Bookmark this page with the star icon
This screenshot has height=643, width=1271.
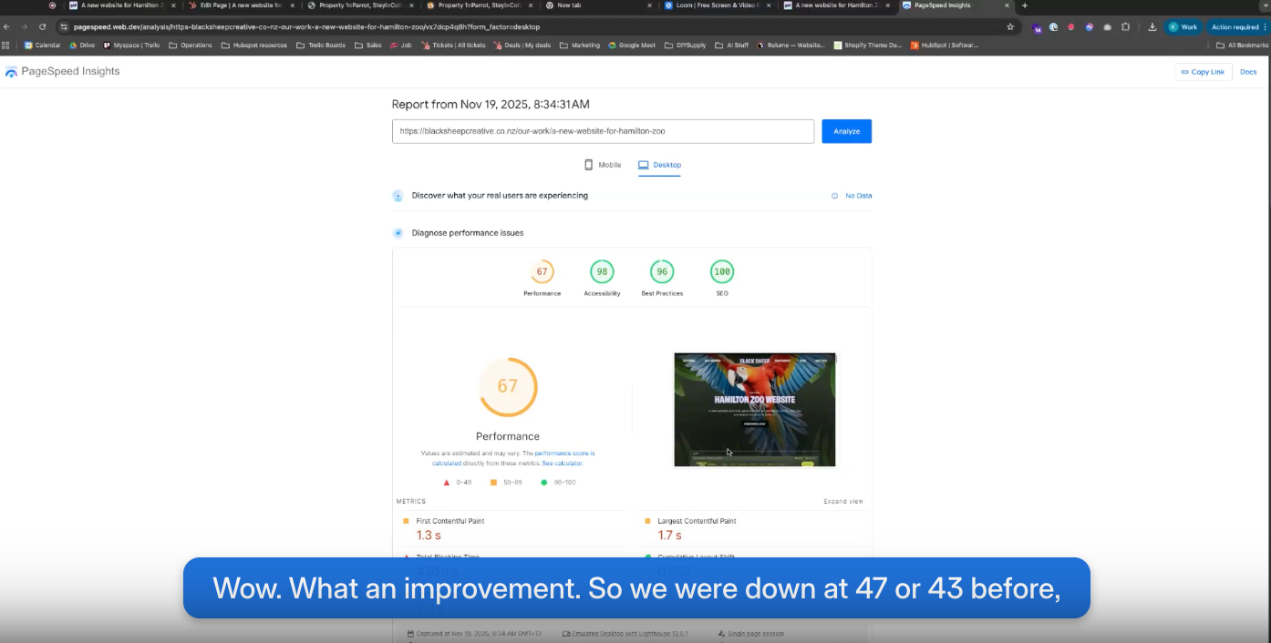click(1010, 27)
